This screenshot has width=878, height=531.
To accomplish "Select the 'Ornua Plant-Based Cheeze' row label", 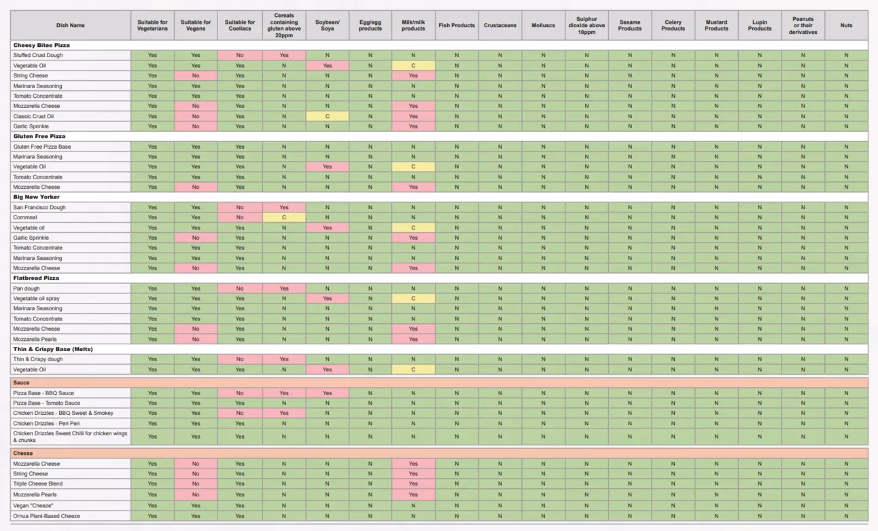I will 46,516.
